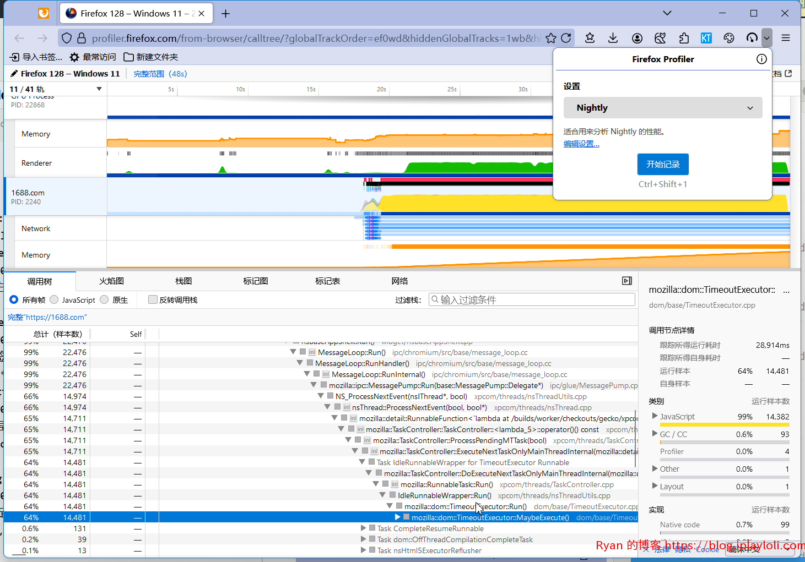Expand the Task CompleteResumeRunnable node
Screen dimensions: 805x562
[363, 528]
